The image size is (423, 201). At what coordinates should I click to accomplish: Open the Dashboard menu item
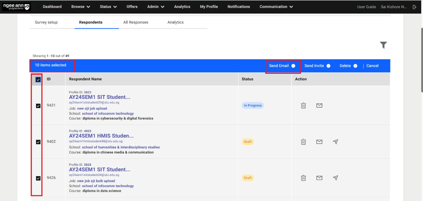(x=52, y=6)
